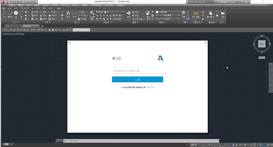Click the Measure tool in Utilities panel
273x147 pixels.
tap(196, 15)
